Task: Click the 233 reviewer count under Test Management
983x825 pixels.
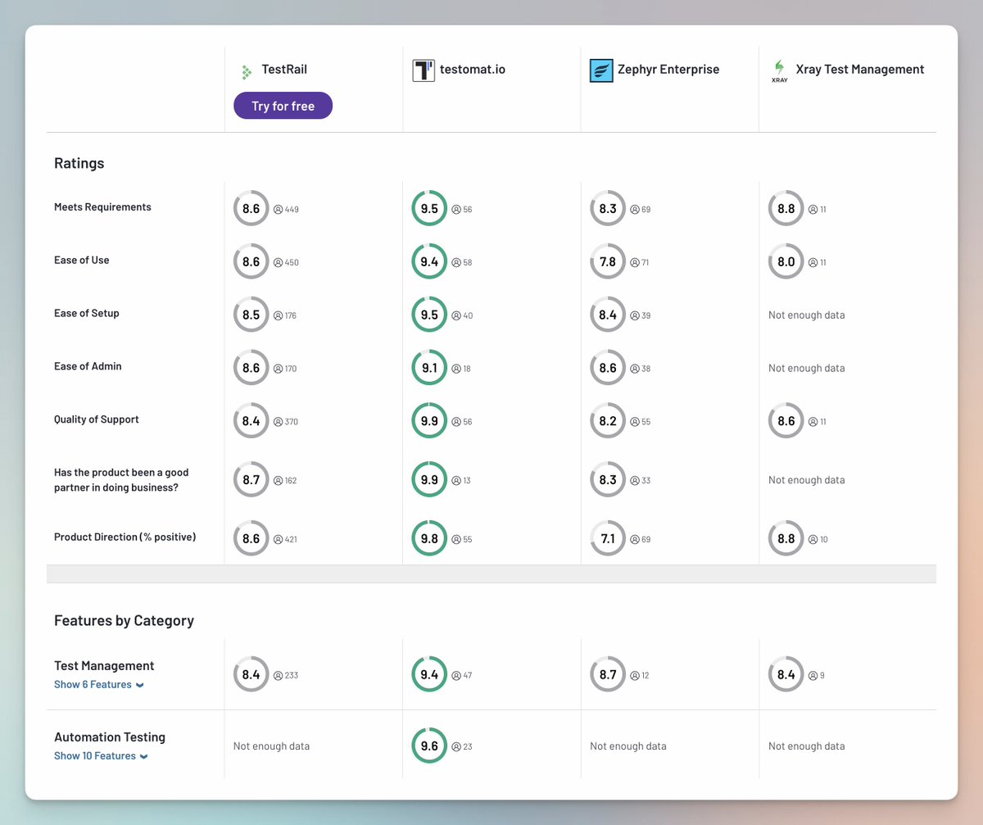Action: click(x=286, y=676)
